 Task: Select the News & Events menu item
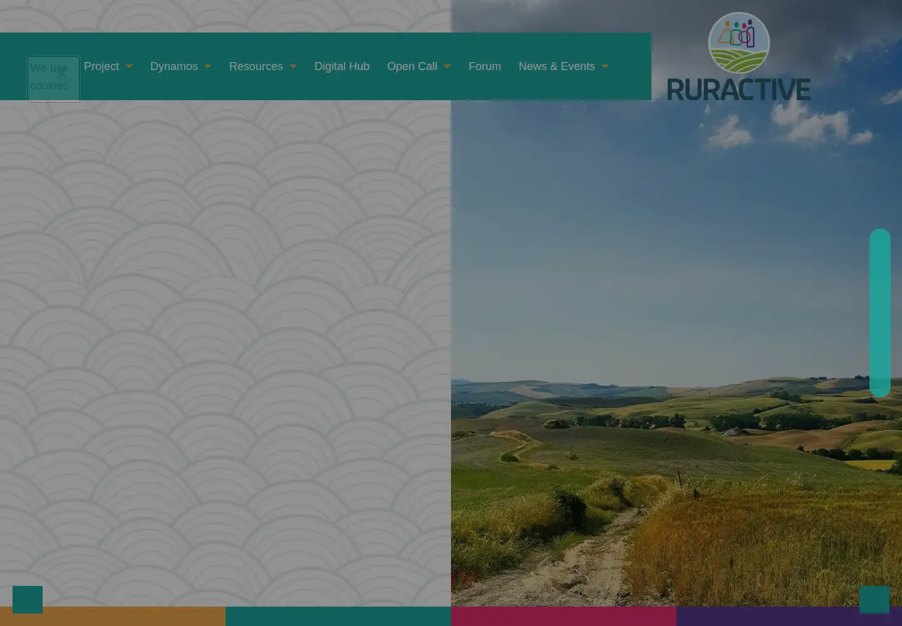[x=557, y=66]
